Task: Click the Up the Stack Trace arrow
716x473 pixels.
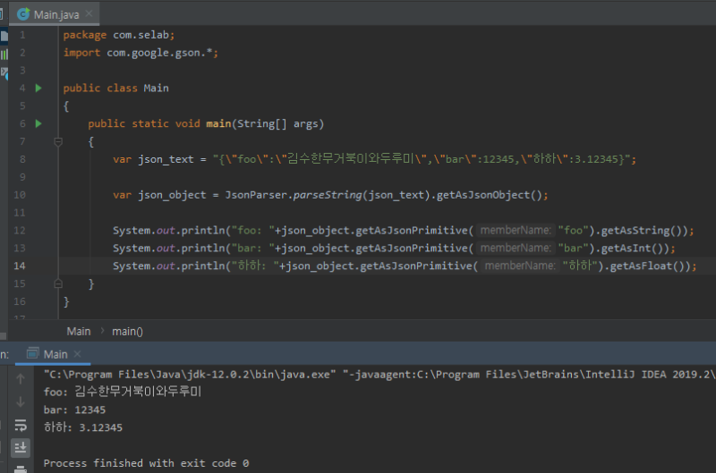Action: 20,378
